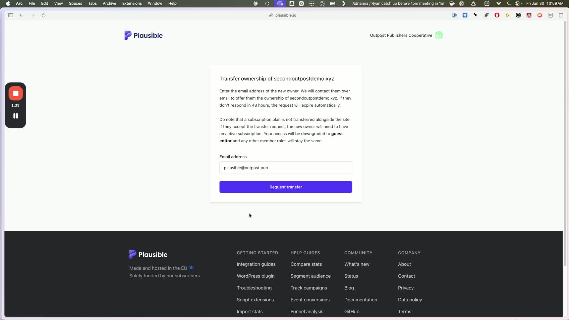The height and width of the screenshot is (320, 569).
Task: Open the 1Password browser extension
Action: click(454, 15)
